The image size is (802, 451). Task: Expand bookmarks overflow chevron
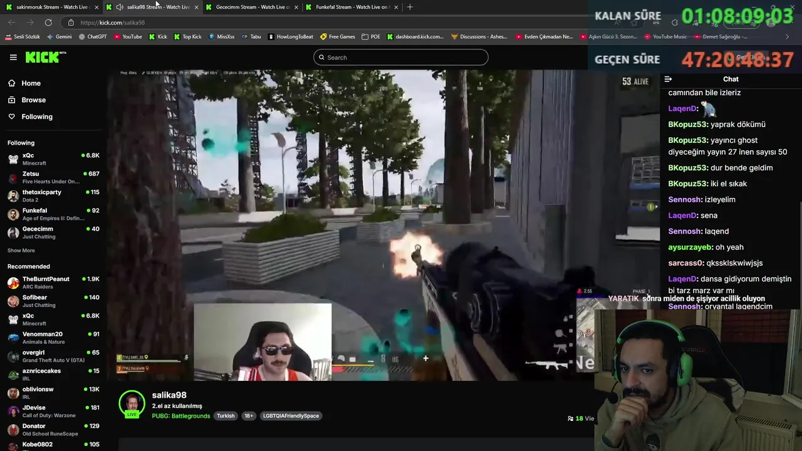click(x=787, y=37)
